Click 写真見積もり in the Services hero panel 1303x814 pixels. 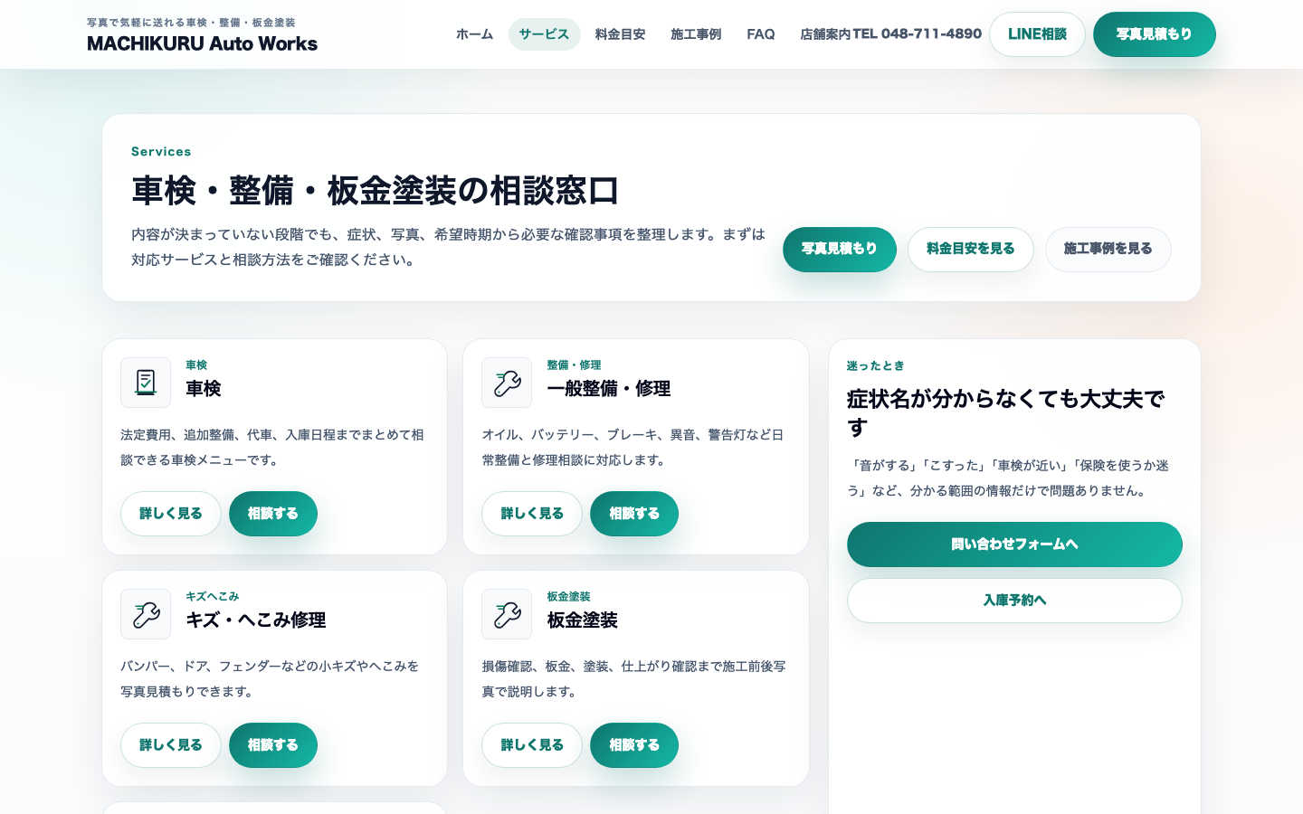(x=840, y=249)
